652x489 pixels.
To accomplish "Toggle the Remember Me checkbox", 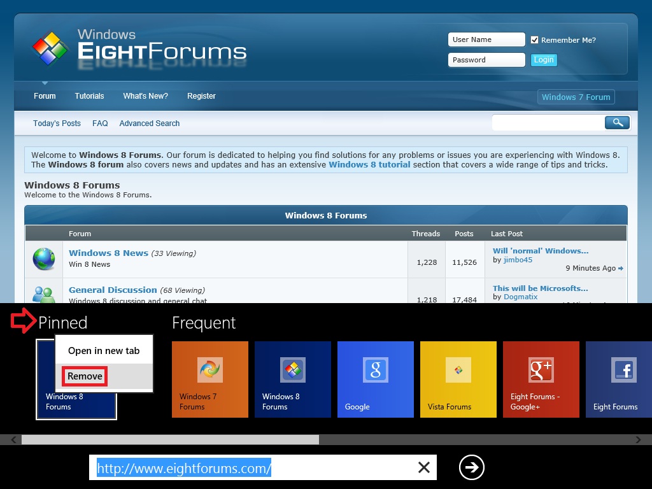I will (x=534, y=40).
